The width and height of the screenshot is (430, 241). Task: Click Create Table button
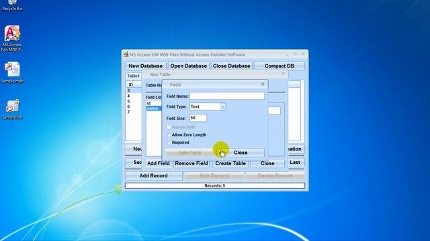click(x=230, y=163)
